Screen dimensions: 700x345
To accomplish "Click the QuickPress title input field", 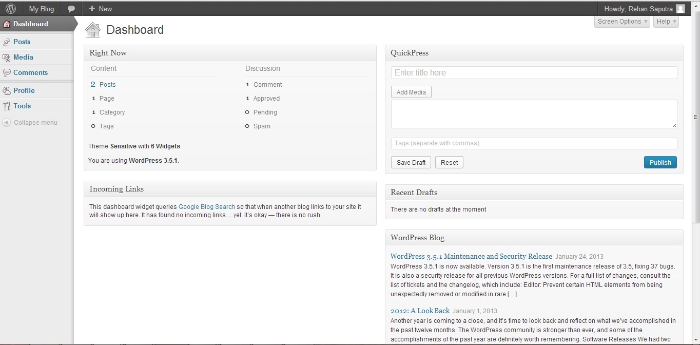I will [534, 73].
